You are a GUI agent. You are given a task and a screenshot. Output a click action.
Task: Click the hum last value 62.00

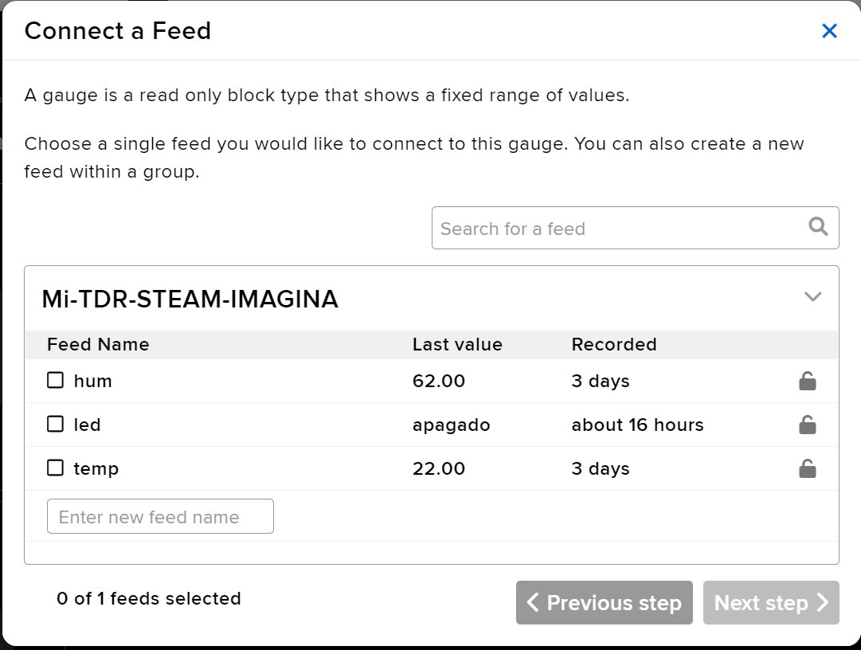pos(439,381)
